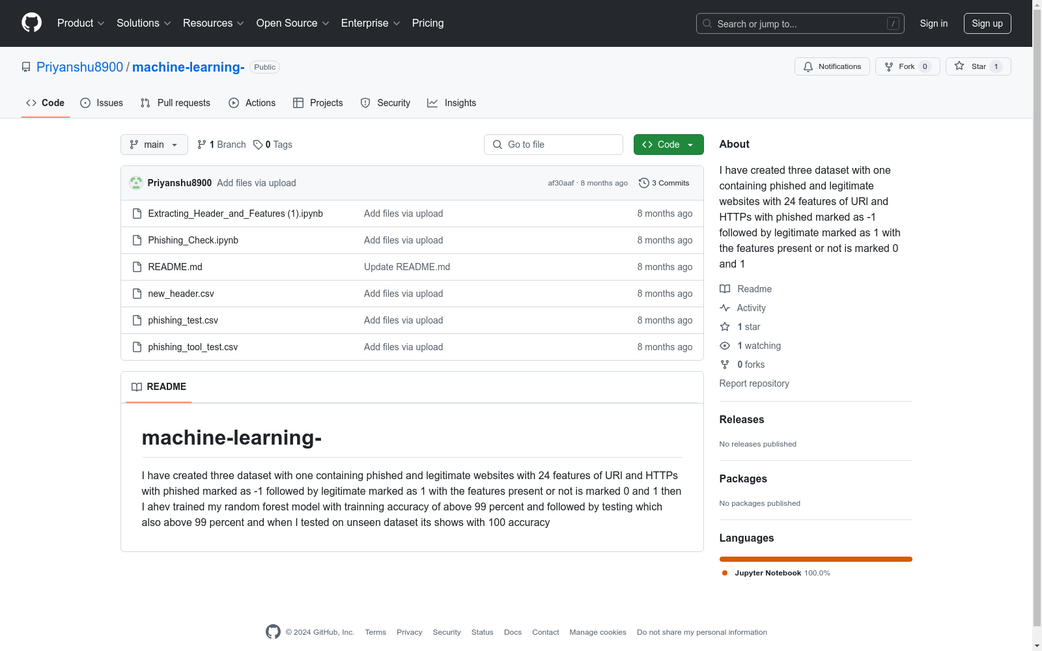Click the repository book icon beside Priyanshu8900
This screenshot has width=1042, height=651.
point(26,67)
